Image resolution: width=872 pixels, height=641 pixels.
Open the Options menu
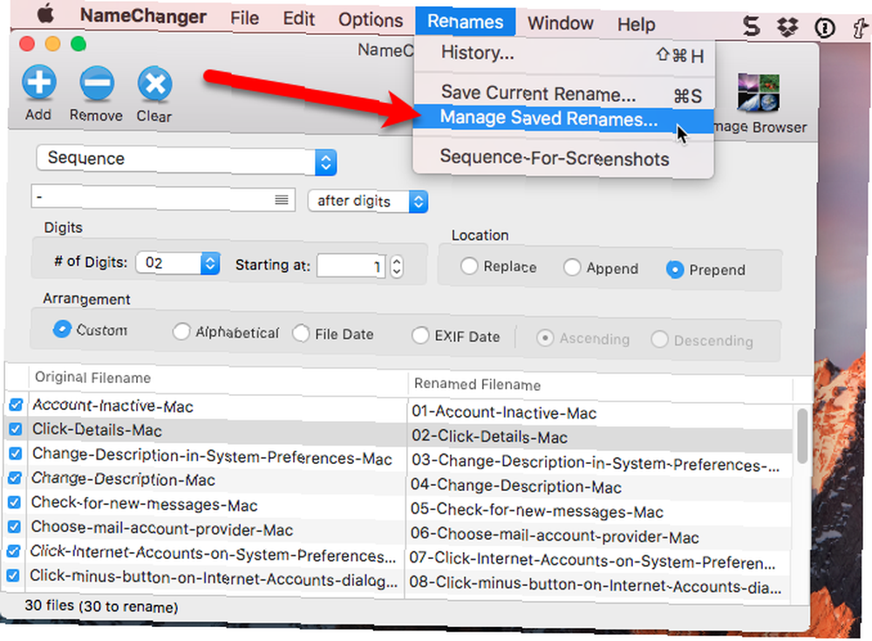371,21
